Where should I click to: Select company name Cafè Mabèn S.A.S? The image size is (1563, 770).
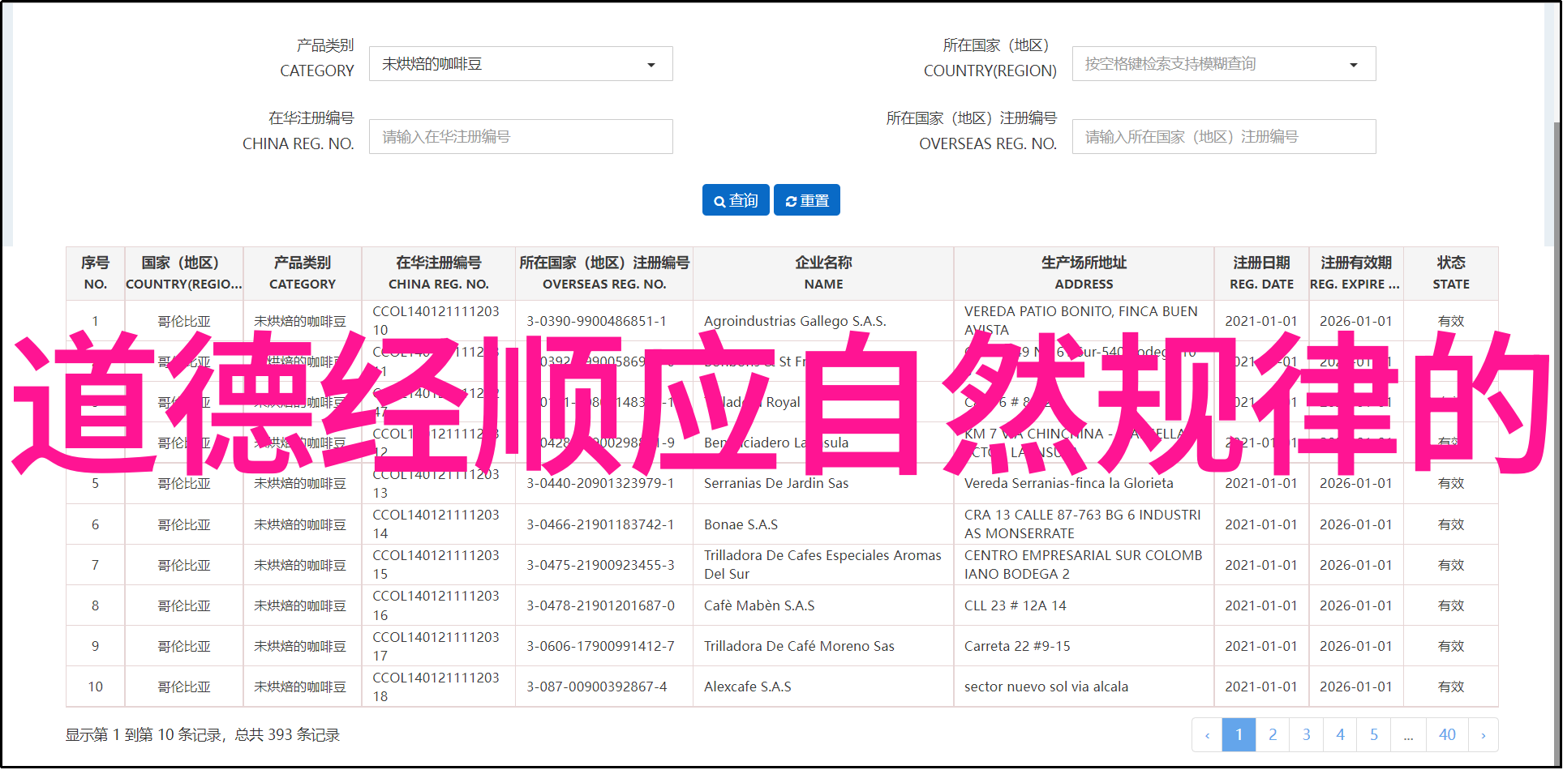pos(759,605)
